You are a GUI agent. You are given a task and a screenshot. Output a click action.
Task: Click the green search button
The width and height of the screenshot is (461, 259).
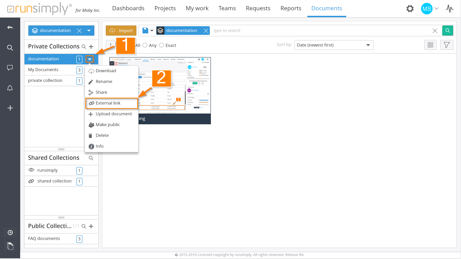click(447, 31)
